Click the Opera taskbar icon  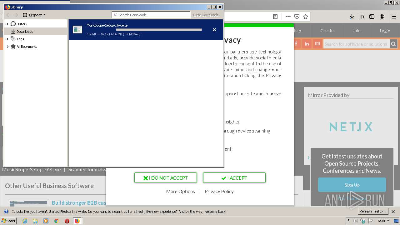67,221
